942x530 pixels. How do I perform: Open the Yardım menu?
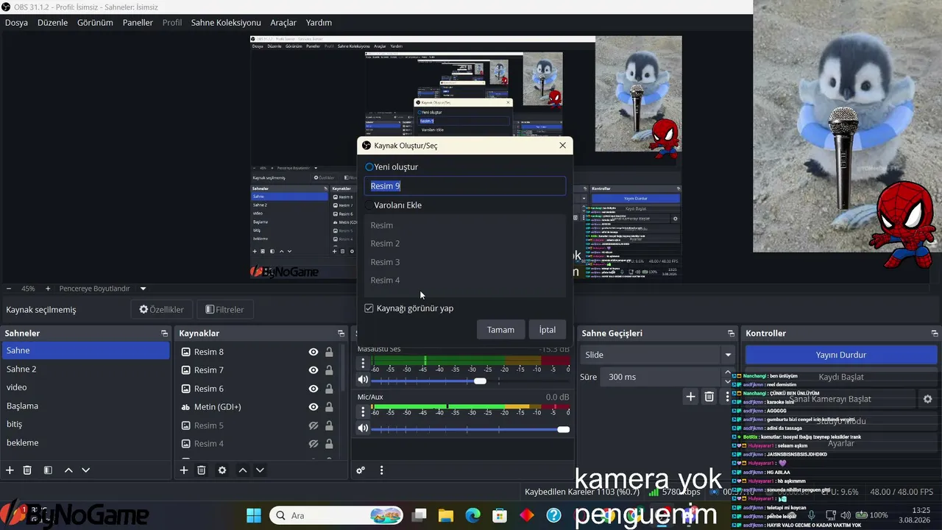[319, 23]
